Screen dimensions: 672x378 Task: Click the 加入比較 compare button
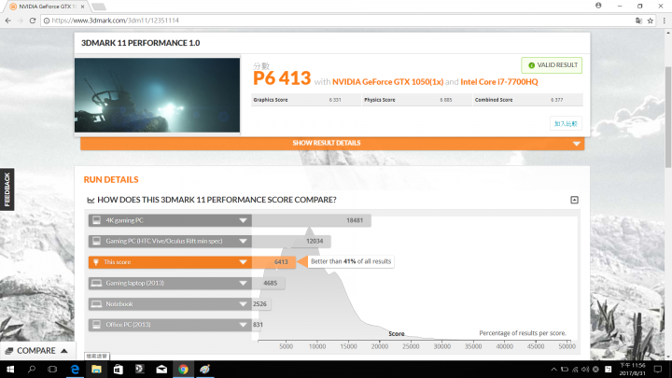[566, 123]
